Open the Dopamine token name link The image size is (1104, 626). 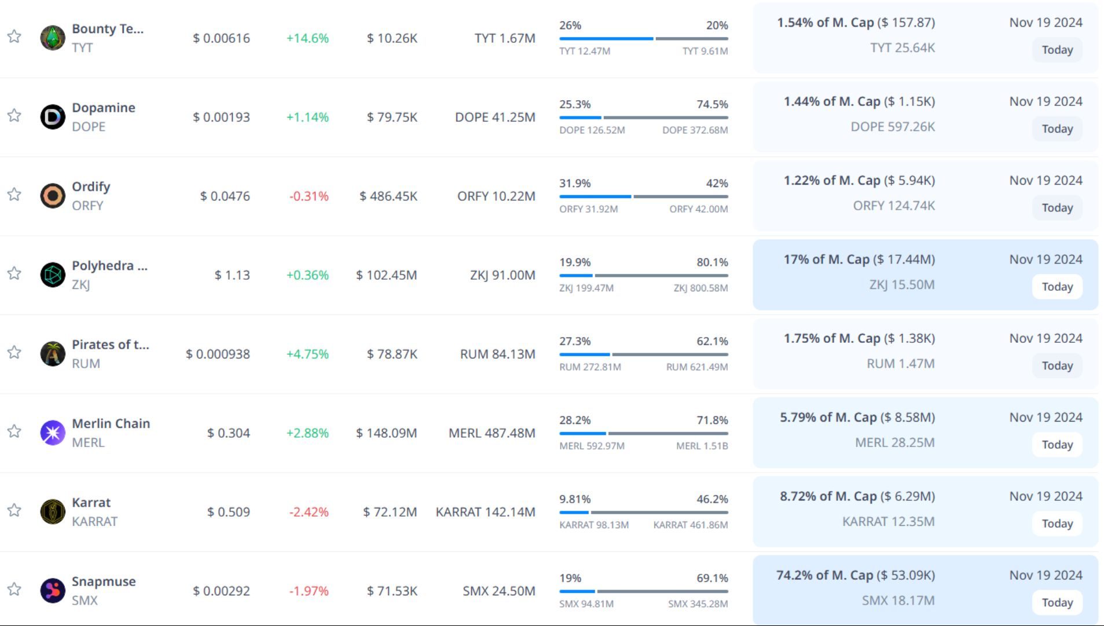[x=103, y=108]
